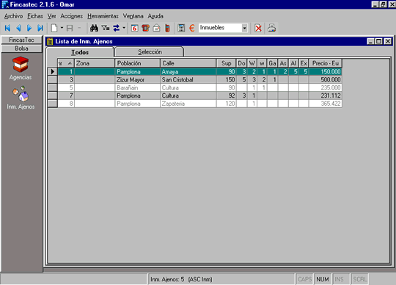Open search binoculars tool
The height and width of the screenshot is (285, 396).
(x=94, y=28)
